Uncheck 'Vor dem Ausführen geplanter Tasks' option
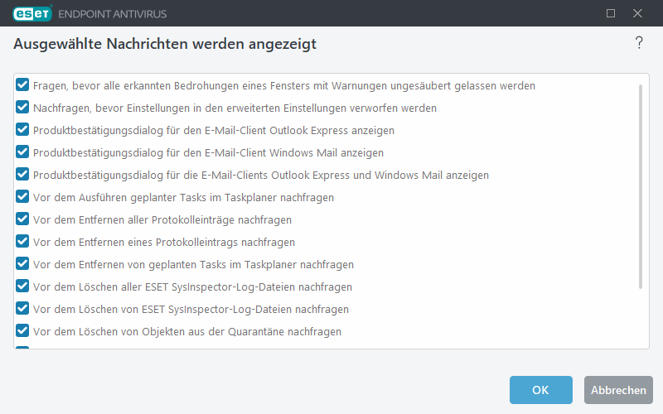This screenshot has height=414, width=663. coord(23,197)
